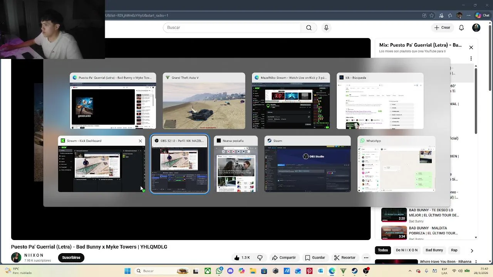
Task: Close the Stream - Kick Dashboard window thumbnail
Action: pos(140,141)
